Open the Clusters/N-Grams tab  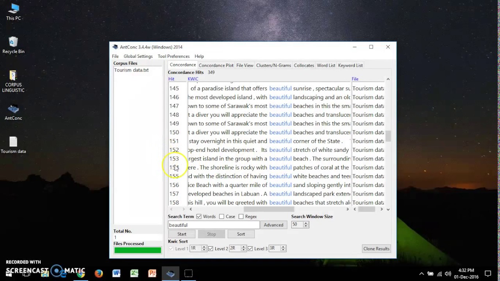273,66
